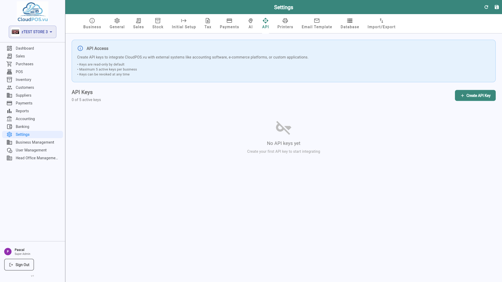Image resolution: width=502 pixels, height=282 pixels.
Task: Click the Settings gear icon in sidebar
Action: tap(9, 134)
